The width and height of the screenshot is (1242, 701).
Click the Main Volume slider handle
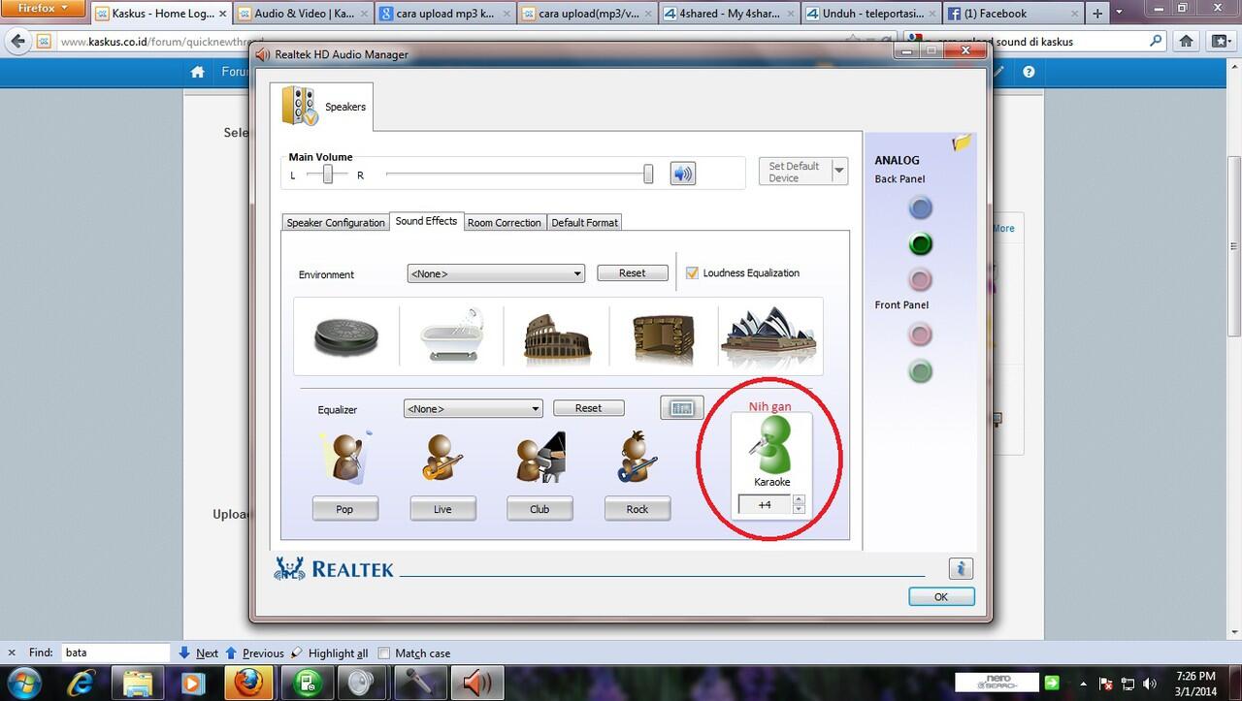coord(648,175)
